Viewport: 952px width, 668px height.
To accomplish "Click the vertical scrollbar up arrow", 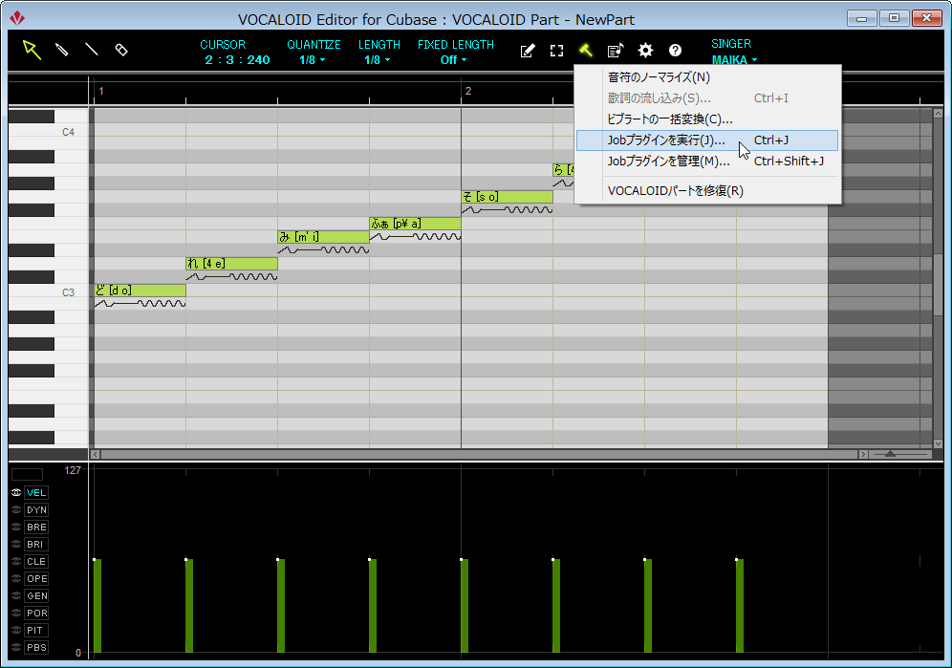I will (x=938, y=114).
